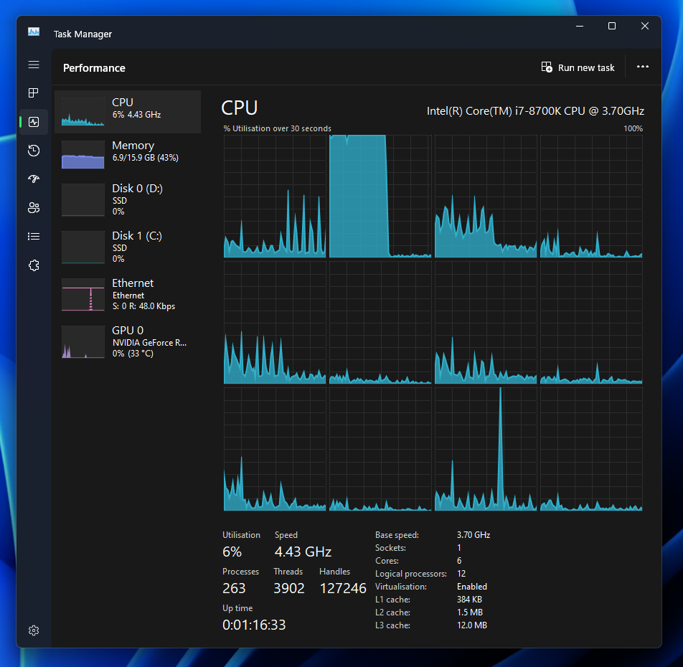Screen dimensions: 683x667
Task: Open Task Manager settings gear
Action: [34, 630]
